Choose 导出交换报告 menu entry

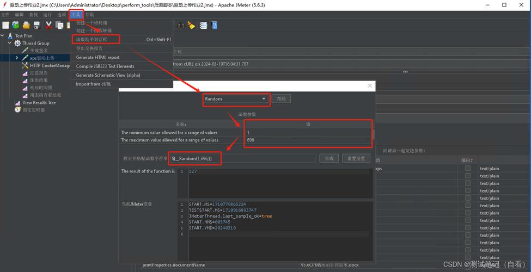[x=121, y=48]
